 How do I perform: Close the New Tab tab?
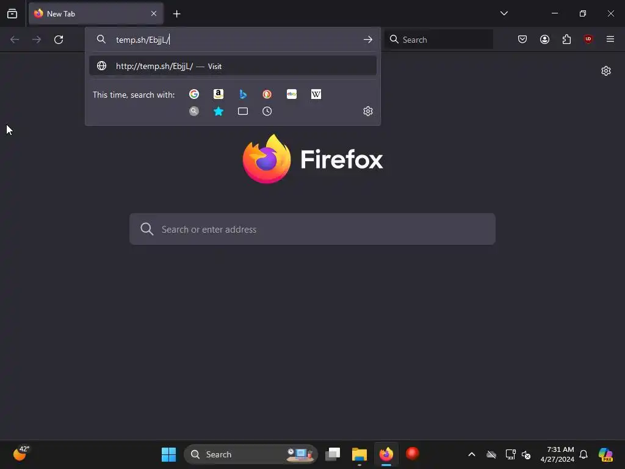[x=154, y=13]
